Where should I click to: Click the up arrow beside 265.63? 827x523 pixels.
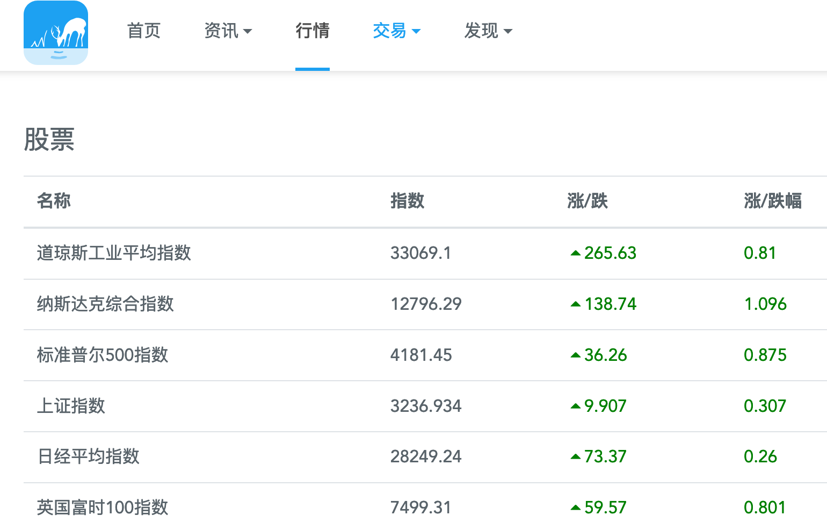[x=576, y=253]
